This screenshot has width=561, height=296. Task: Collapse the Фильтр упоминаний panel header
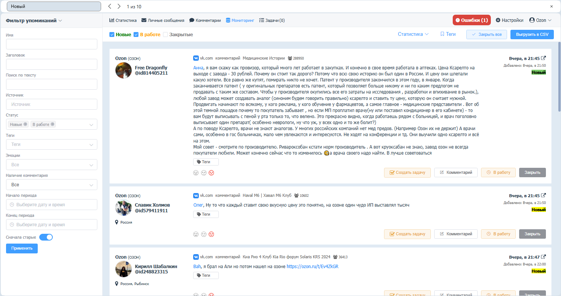pos(34,20)
